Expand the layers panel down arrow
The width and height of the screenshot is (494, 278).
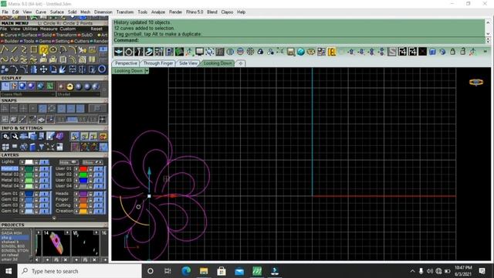54,218
